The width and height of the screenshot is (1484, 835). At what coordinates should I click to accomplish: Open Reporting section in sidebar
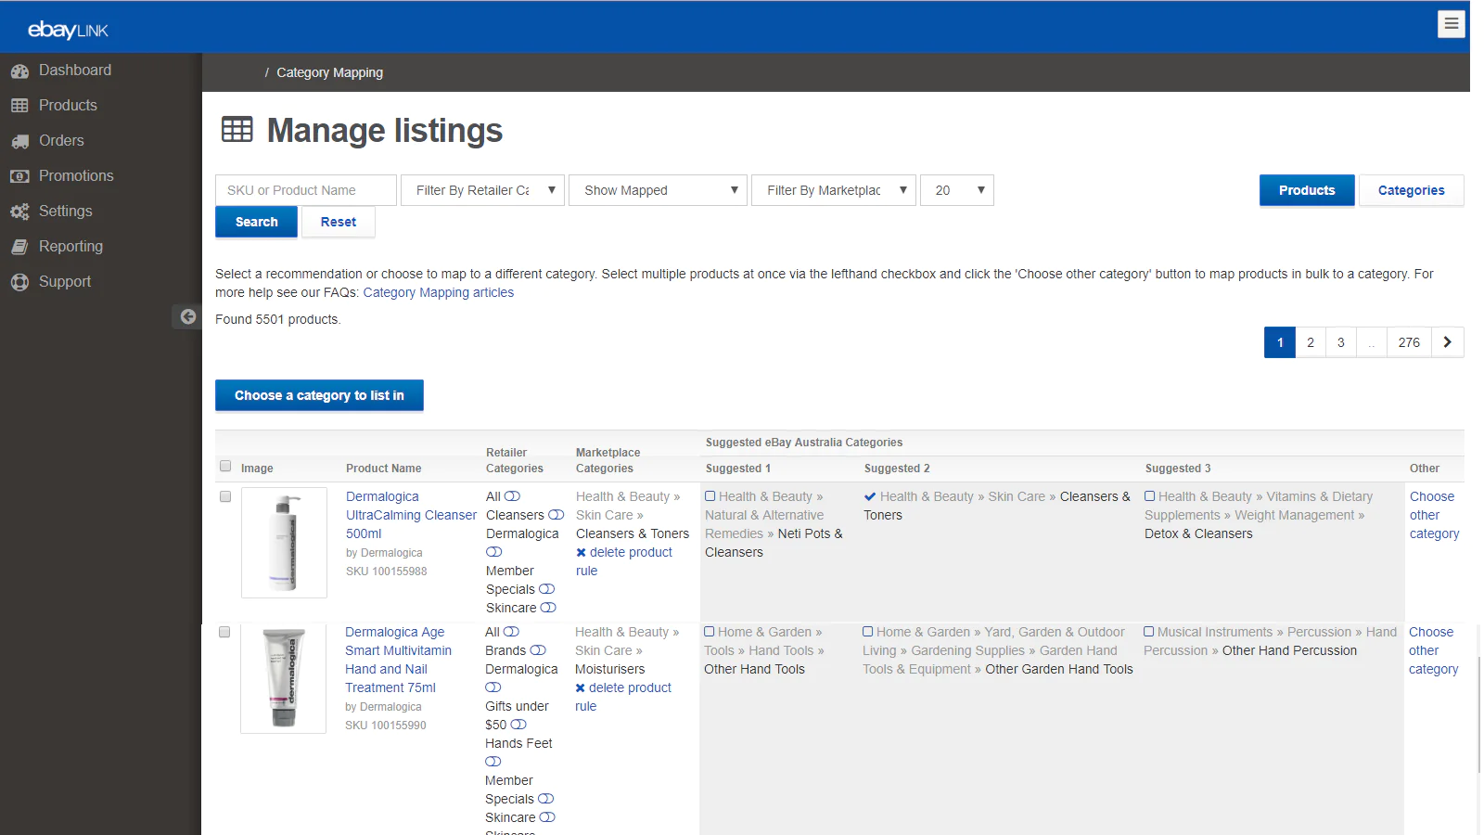[x=70, y=247]
